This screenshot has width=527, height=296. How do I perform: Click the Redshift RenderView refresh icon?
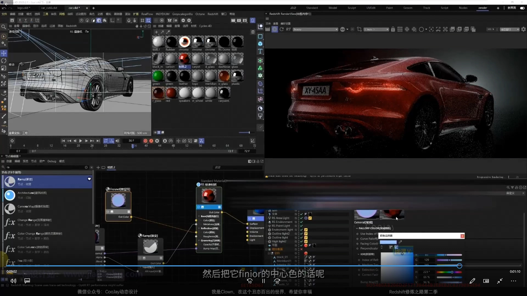(282, 29)
